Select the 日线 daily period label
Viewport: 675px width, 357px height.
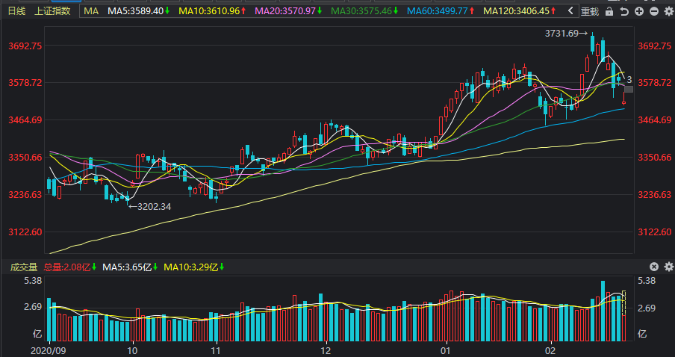[16, 11]
